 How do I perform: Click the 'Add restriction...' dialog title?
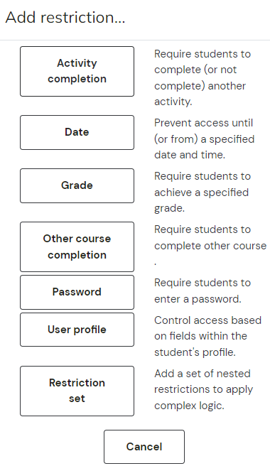[x=65, y=17]
